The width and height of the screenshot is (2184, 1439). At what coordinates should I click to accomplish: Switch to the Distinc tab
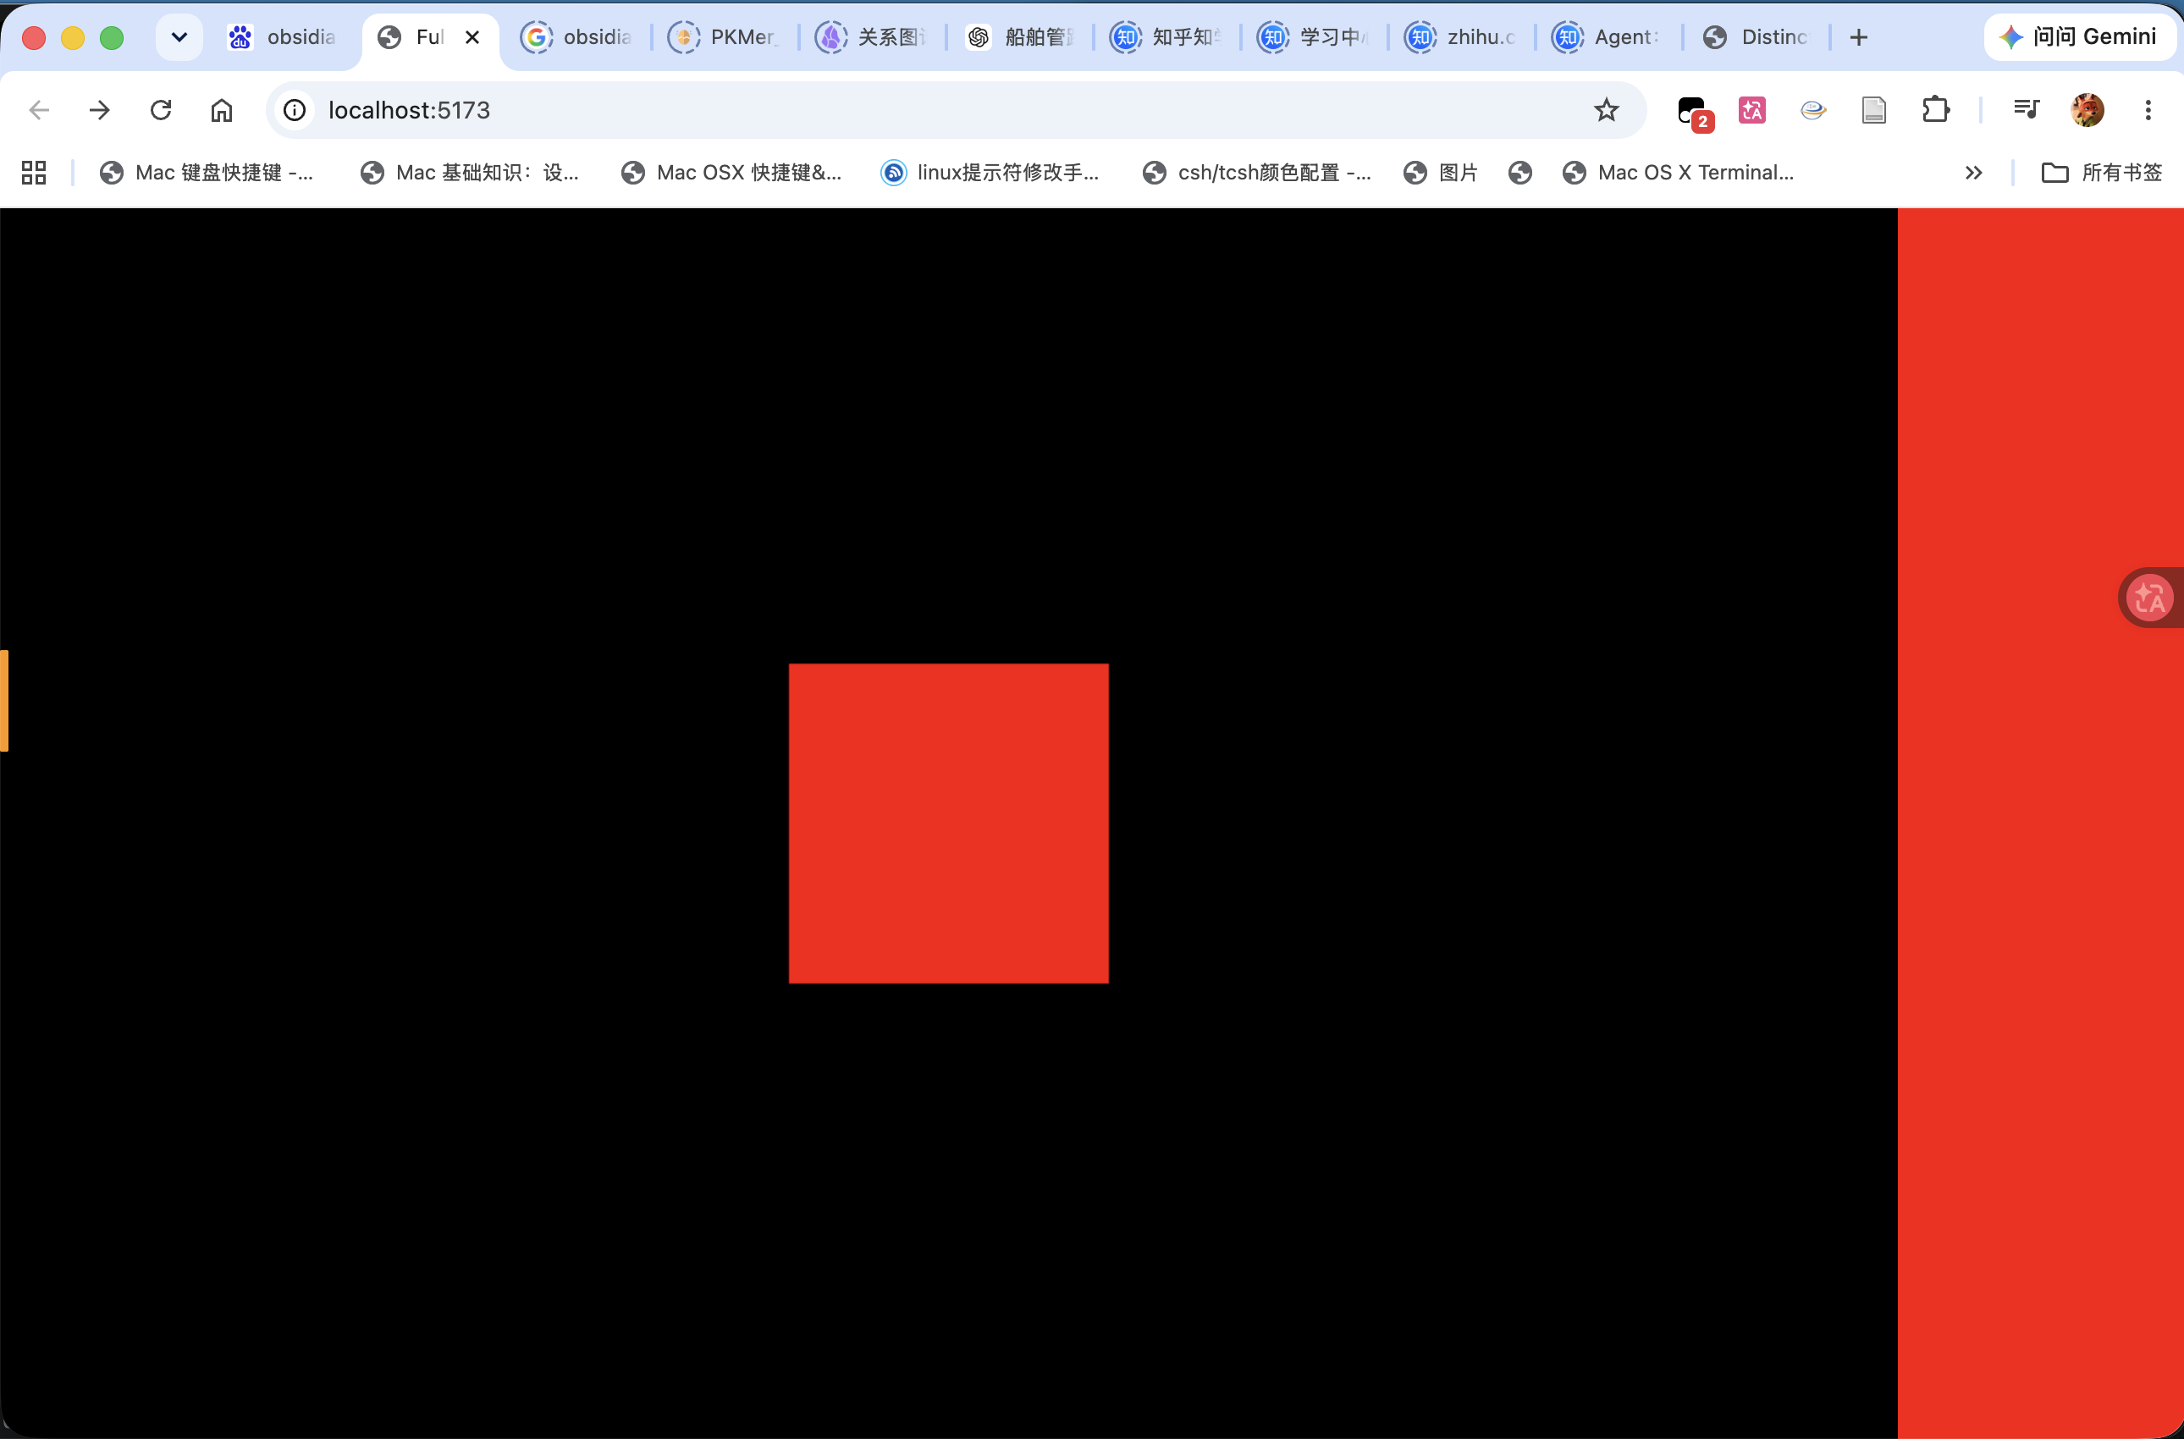click(1755, 36)
